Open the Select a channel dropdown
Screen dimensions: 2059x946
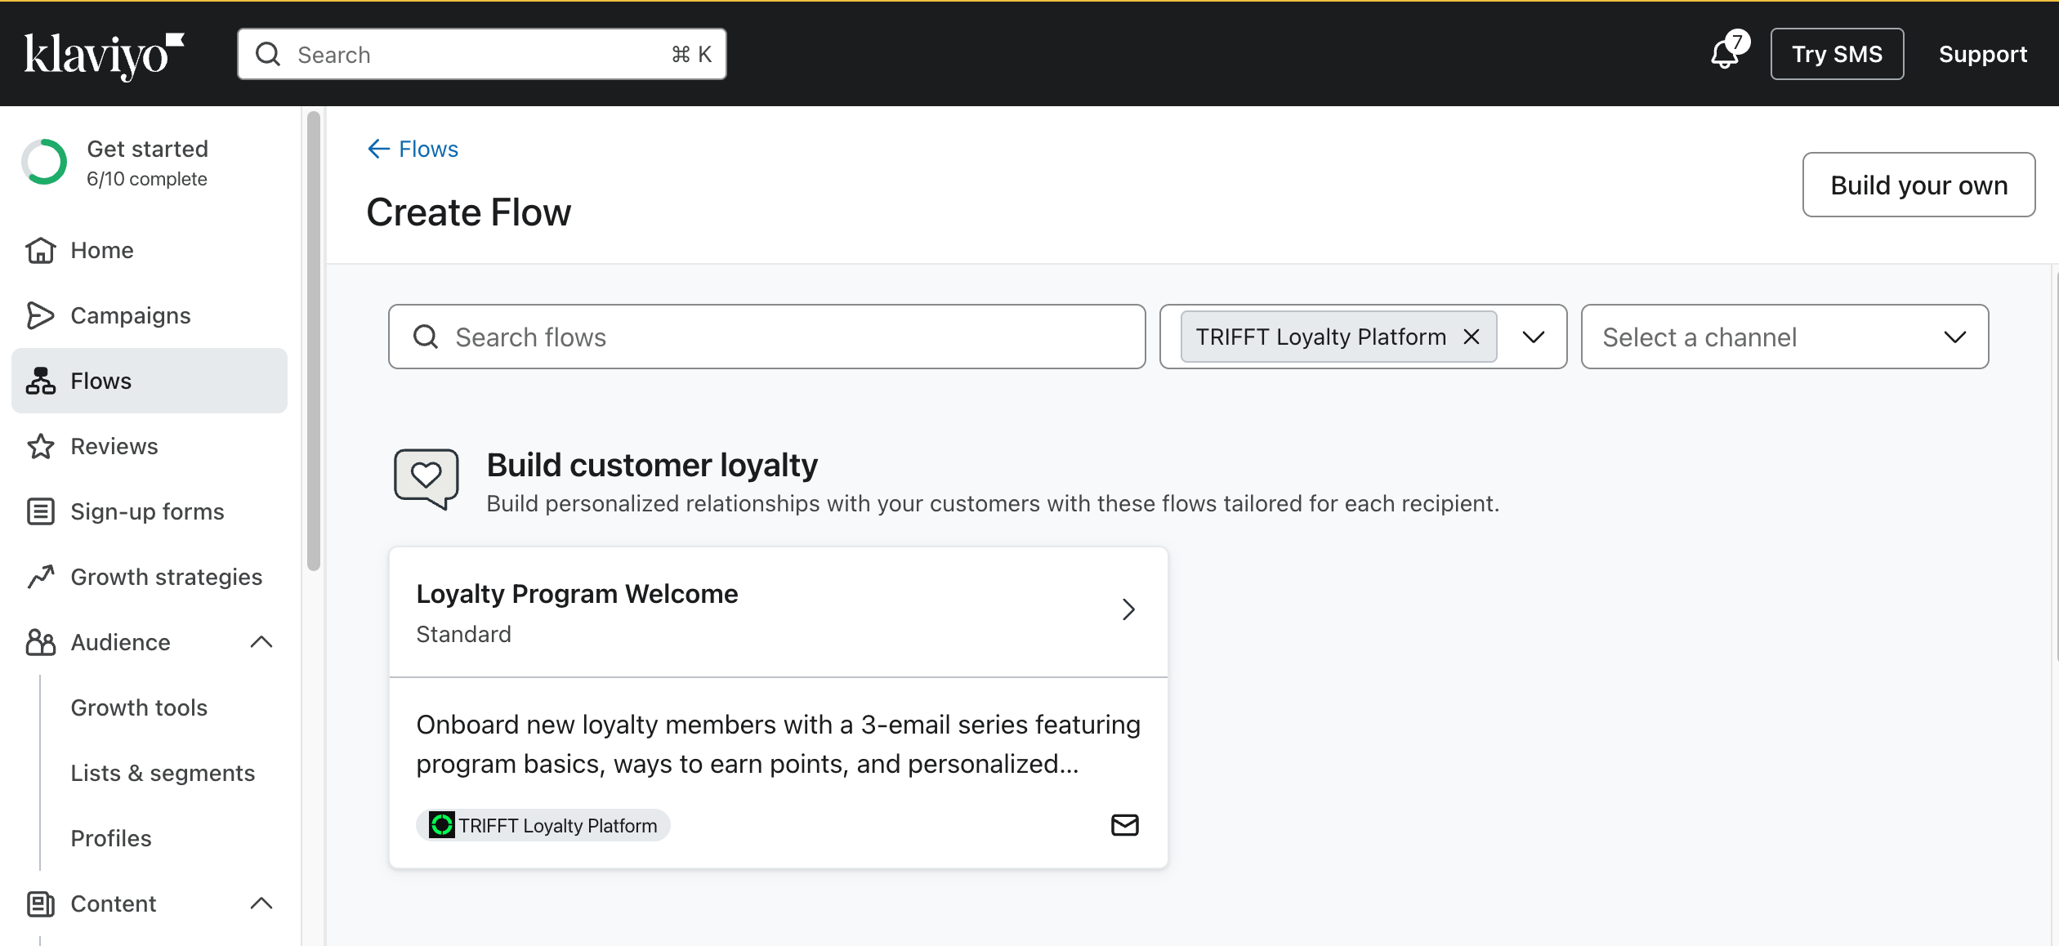1784,337
